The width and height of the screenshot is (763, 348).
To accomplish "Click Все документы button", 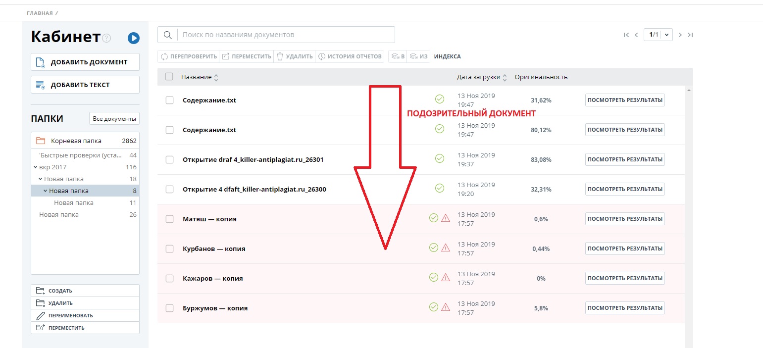I will tap(114, 119).
